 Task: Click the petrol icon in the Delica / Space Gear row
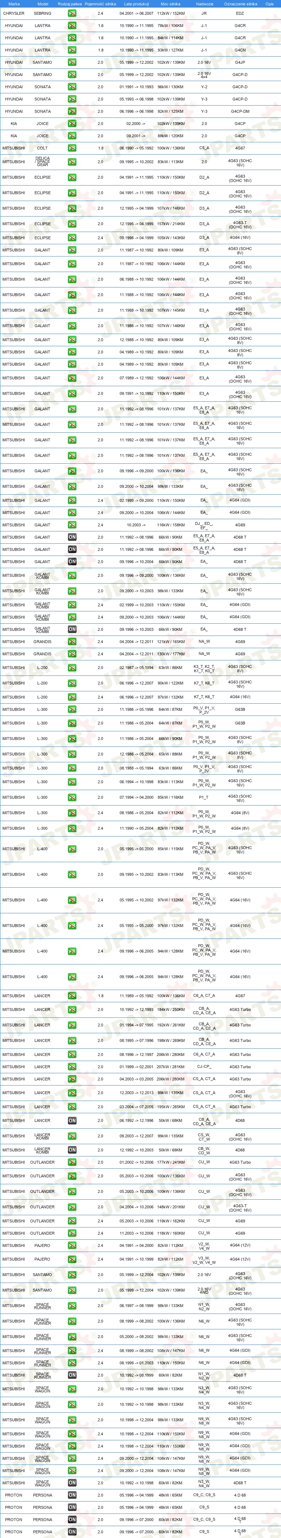click(72, 162)
